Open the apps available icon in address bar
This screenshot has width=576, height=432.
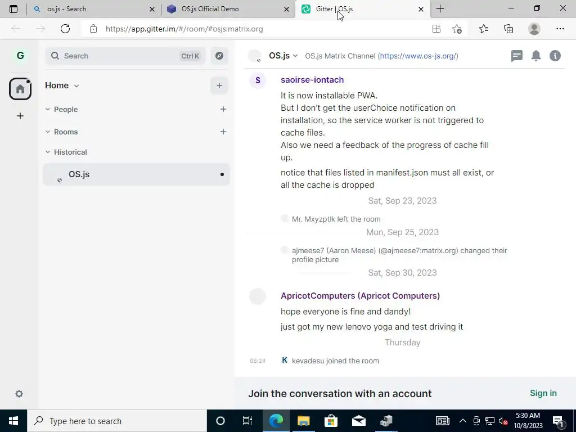[436, 29]
